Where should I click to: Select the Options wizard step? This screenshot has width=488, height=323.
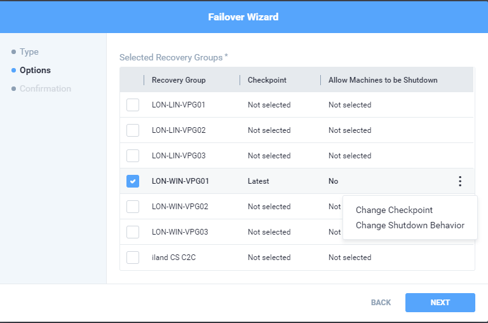tap(35, 71)
